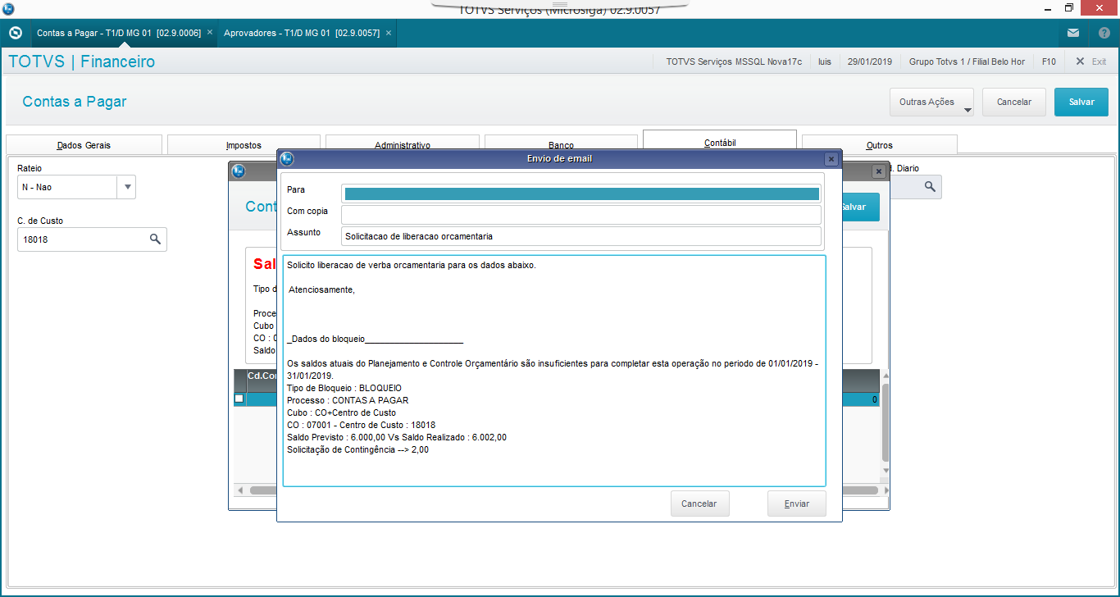This screenshot has height=597, width=1120.
Task: Click the TOTVS logo icon in tab bar
Action: pyautogui.click(x=15, y=33)
